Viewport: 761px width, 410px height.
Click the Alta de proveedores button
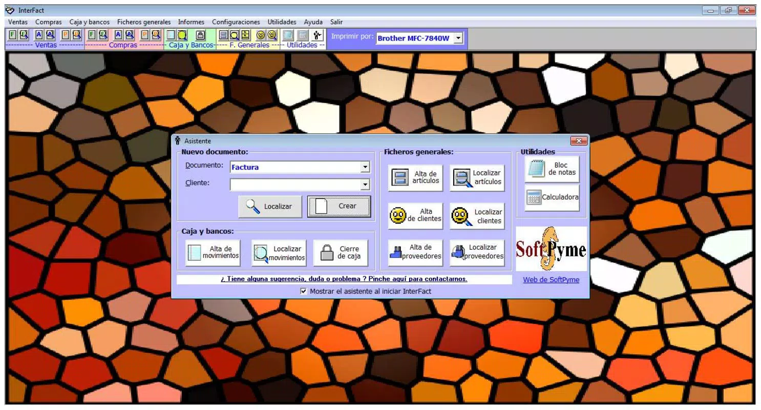point(415,253)
